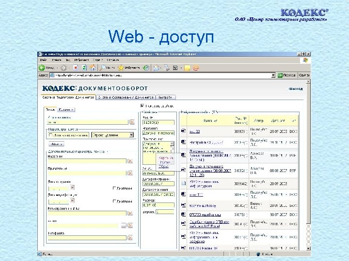This screenshot has height=261, width=349.
Task: Click the Print toolbar icon
Action: (x=166, y=68)
